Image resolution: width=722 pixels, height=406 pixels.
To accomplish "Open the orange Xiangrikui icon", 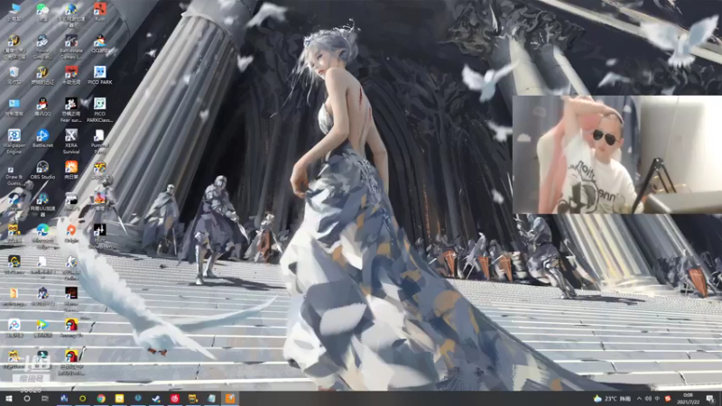I will 71,170.
